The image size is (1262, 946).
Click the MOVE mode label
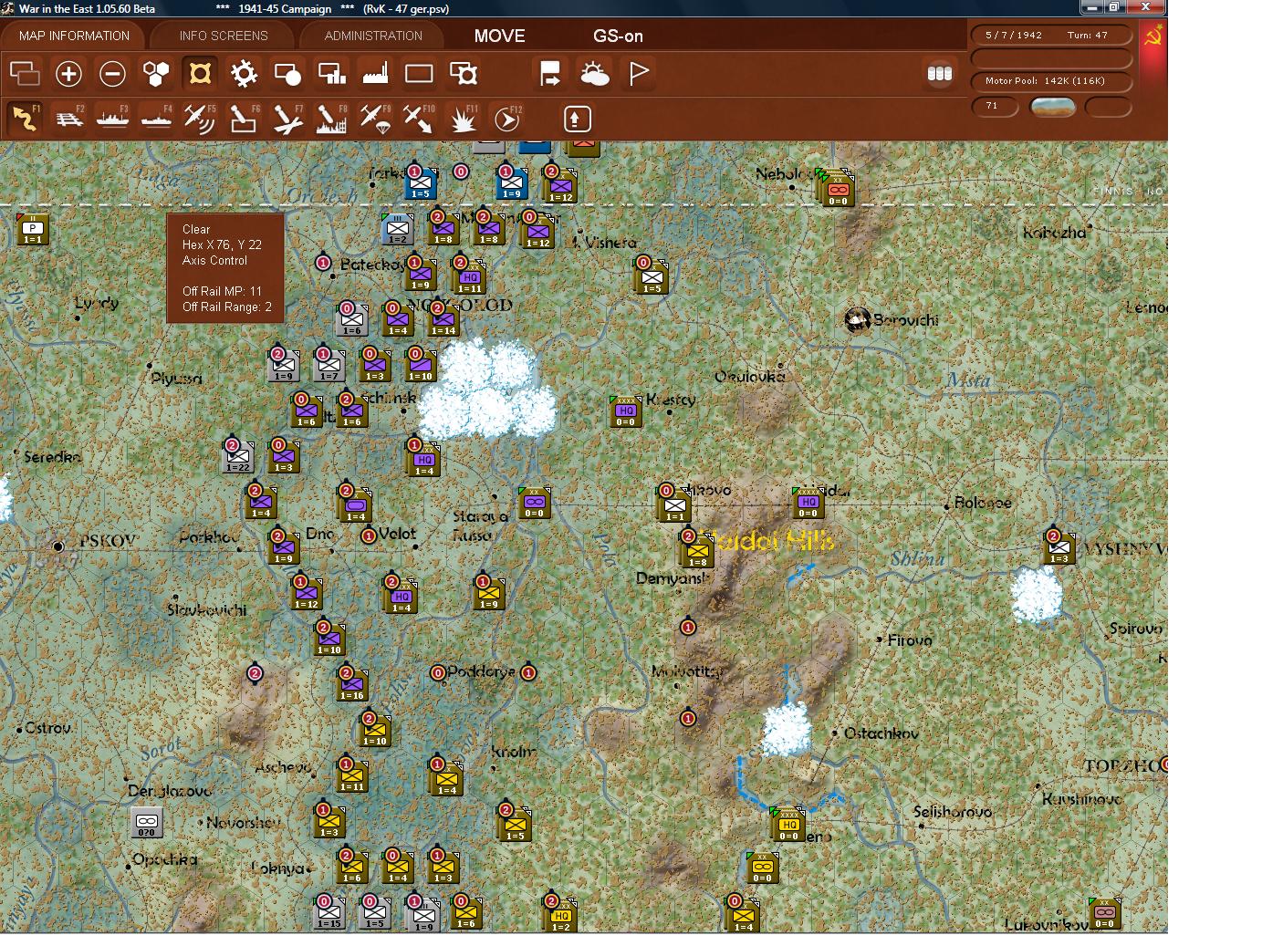click(499, 36)
